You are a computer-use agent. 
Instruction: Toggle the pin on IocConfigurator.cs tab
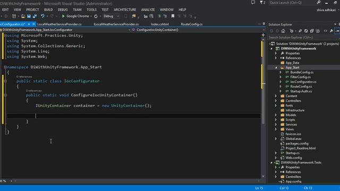click(x=29, y=24)
